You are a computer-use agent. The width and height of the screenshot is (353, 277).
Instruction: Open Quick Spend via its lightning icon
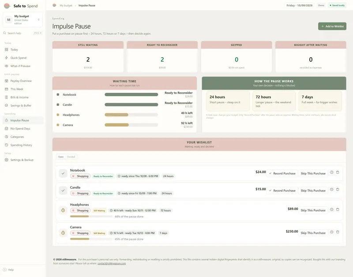tap(6, 58)
